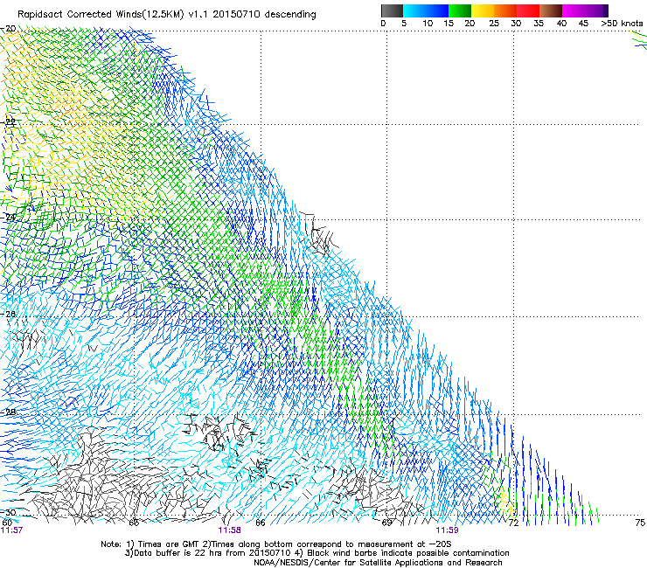Click the 66 longitude axis label

261,523
